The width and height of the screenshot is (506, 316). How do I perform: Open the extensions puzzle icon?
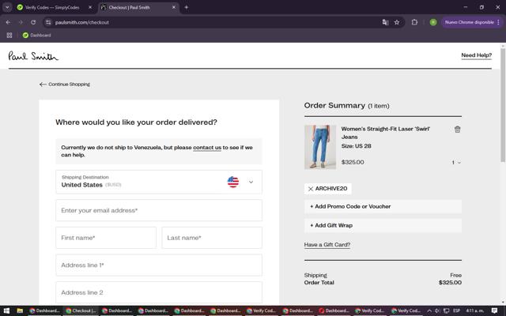(414, 22)
